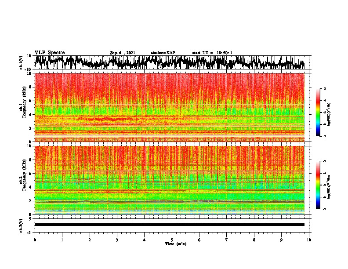This screenshot has width=348, height=269.
Task: Click time axis tick label "8"
Action: tap(254, 240)
